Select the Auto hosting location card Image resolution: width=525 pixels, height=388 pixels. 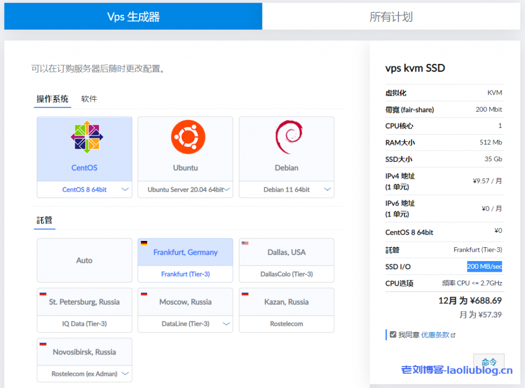click(84, 260)
